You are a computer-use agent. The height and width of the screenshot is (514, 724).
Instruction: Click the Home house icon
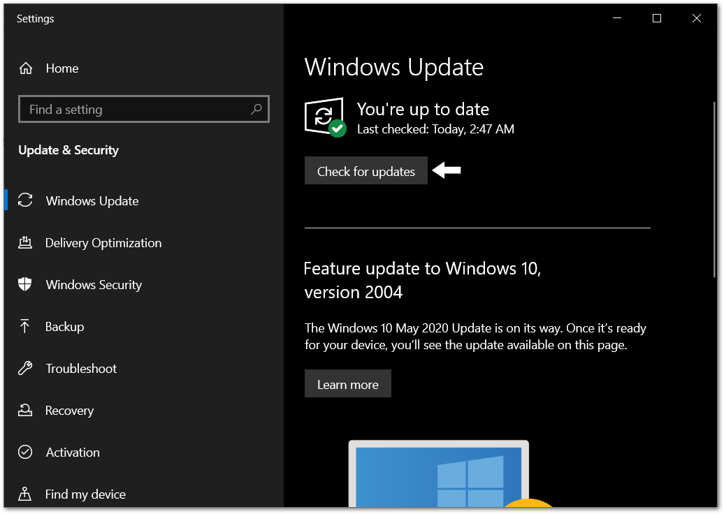[x=26, y=68]
